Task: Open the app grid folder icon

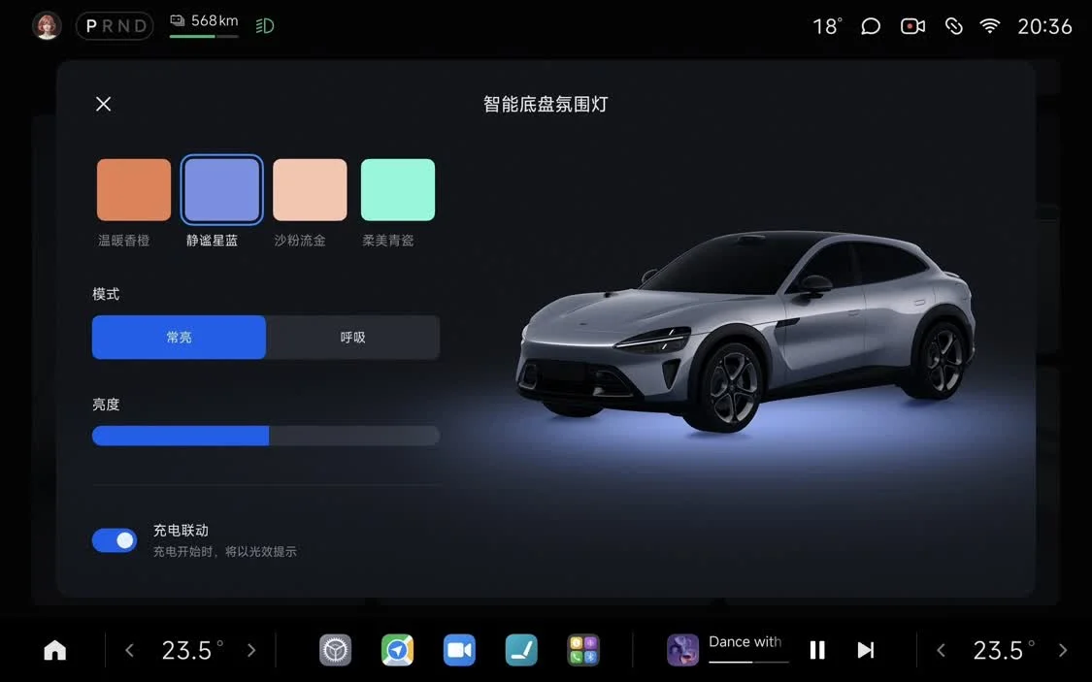Action: click(583, 650)
